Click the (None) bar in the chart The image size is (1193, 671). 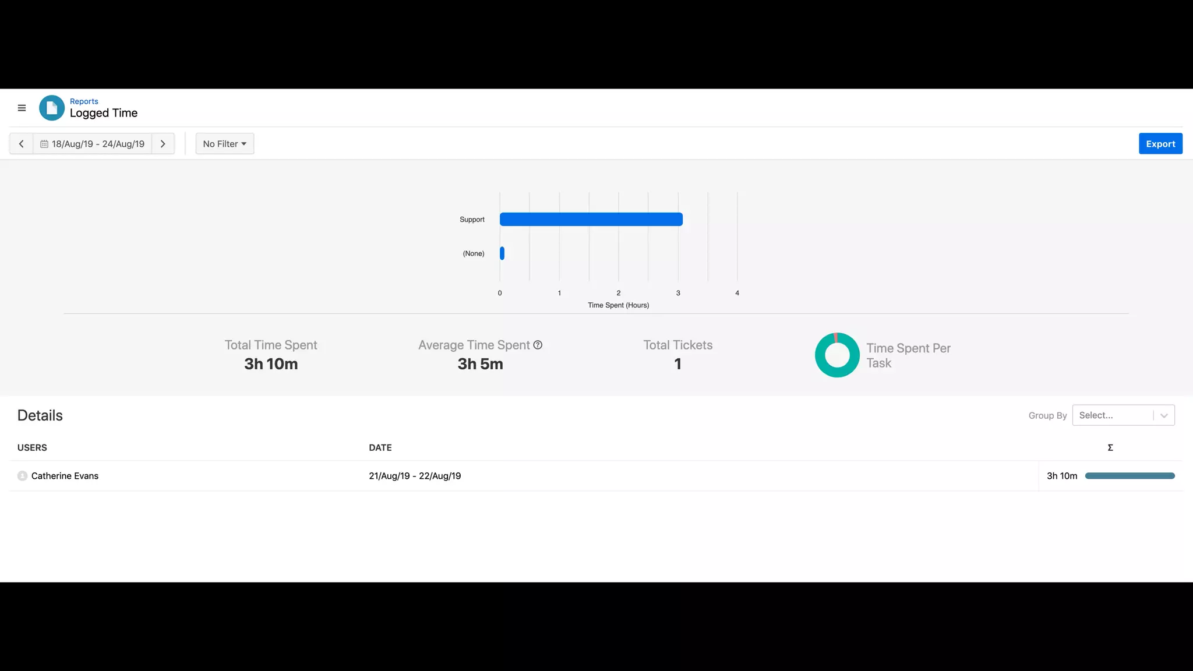tap(502, 253)
